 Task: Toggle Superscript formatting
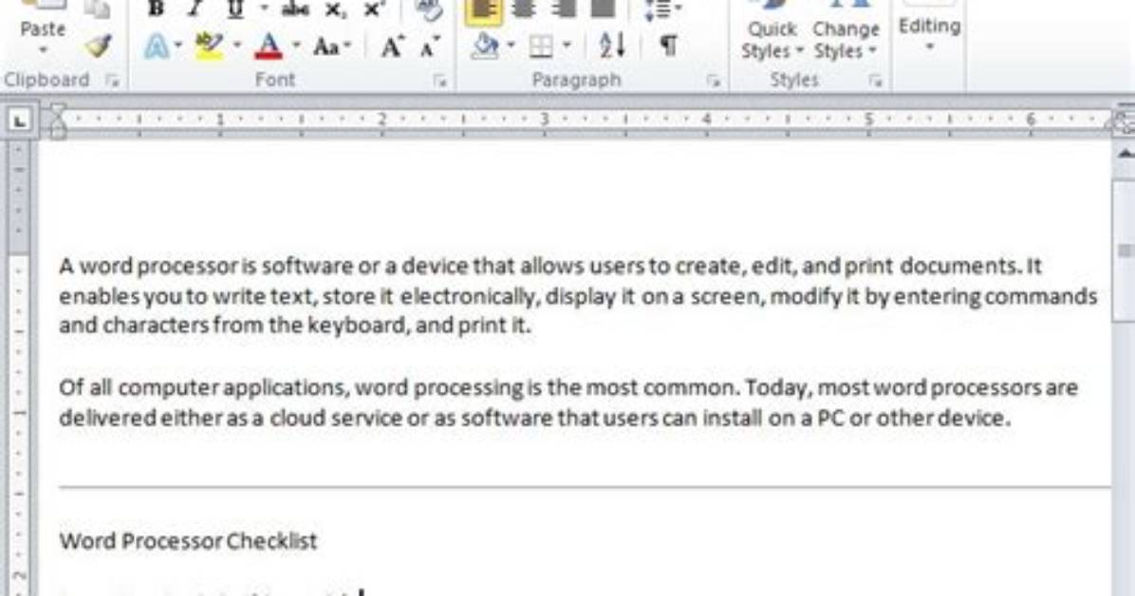[373, 9]
